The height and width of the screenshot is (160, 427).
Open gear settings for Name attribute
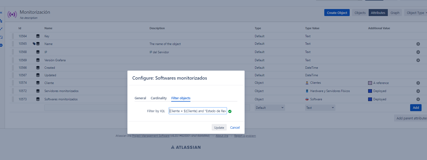pyautogui.click(x=418, y=44)
